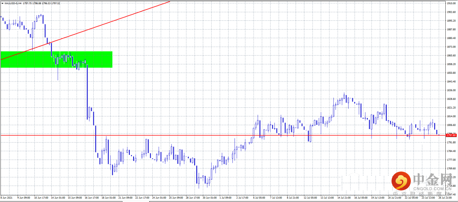
Task: Click the 18 Jun 01:00 time label
Action: click(108, 198)
